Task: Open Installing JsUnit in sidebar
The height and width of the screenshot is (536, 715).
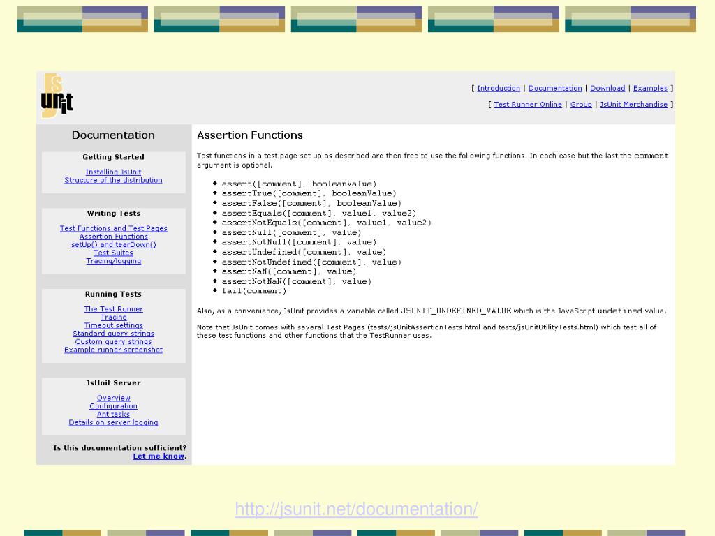Action: (114, 172)
